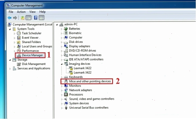The height and width of the screenshot is (119, 196).
Task: Select Local Users and Groups label
Action: coord(37,46)
